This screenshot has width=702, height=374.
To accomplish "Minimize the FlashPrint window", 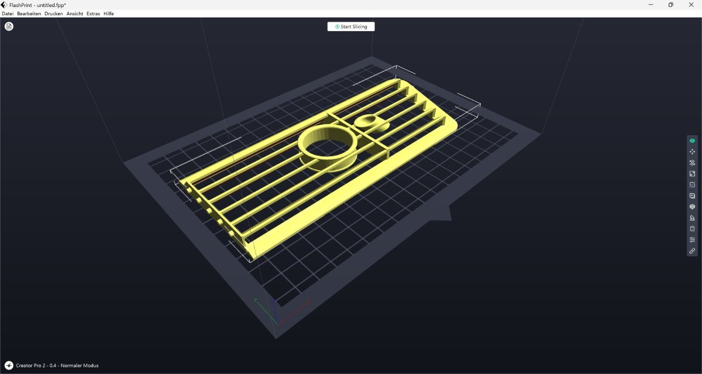I will click(x=651, y=5).
